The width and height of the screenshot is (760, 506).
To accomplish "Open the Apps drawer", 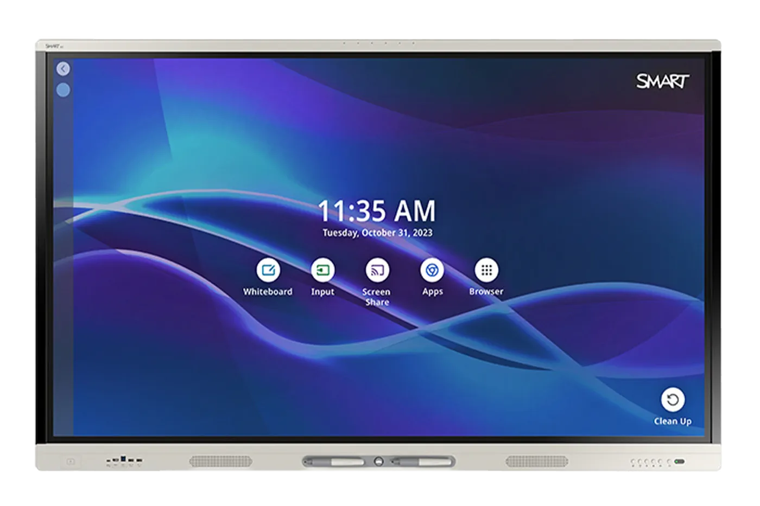I will [432, 270].
